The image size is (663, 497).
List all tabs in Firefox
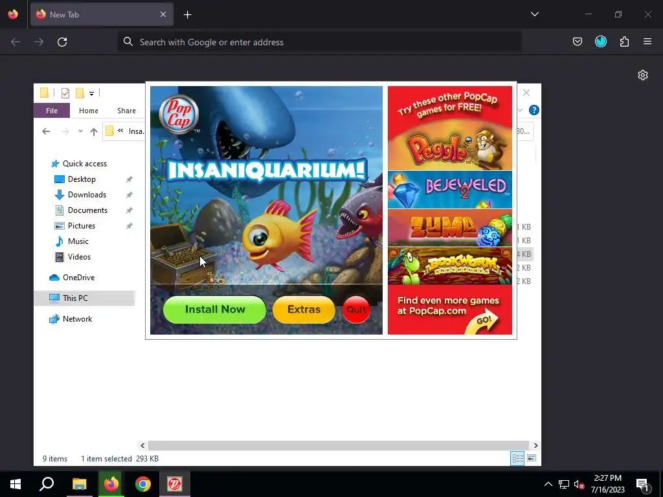534,14
